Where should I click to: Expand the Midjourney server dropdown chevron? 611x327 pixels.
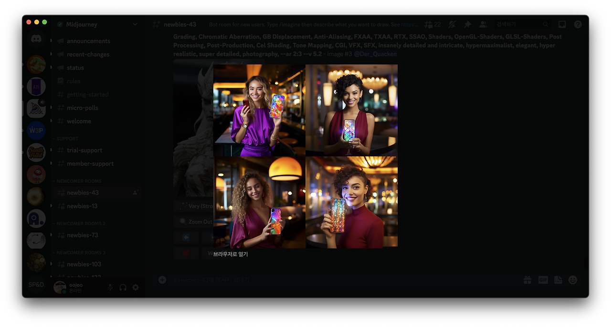click(135, 24)
